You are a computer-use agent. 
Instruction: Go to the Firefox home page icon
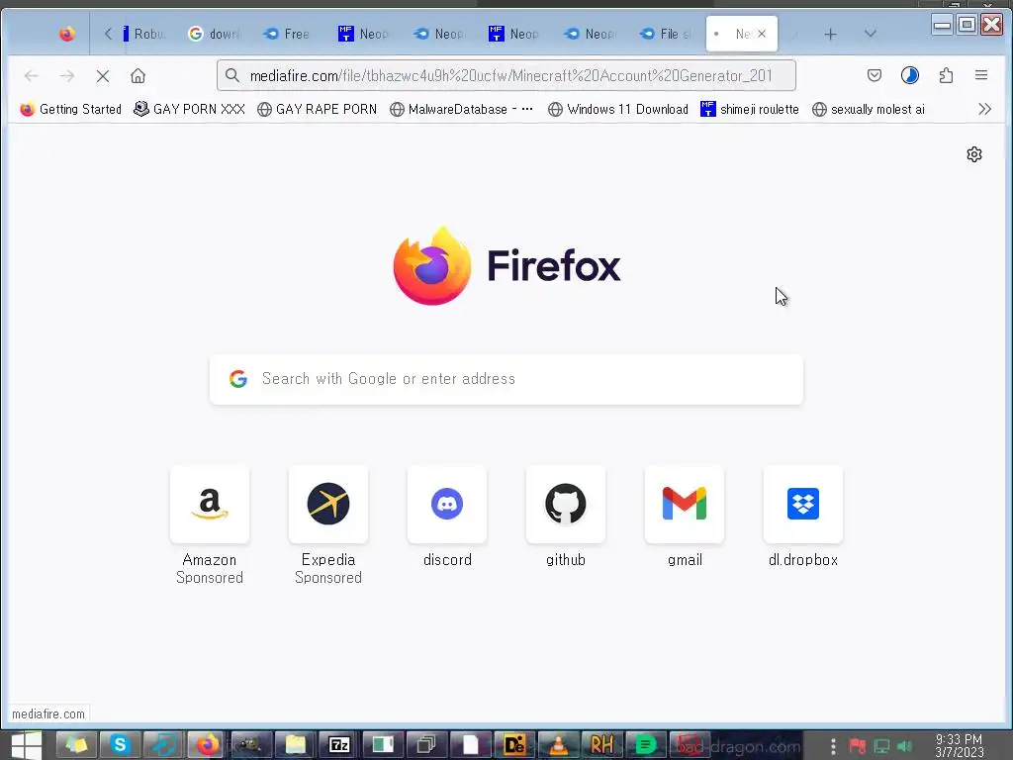click(138, 76)
